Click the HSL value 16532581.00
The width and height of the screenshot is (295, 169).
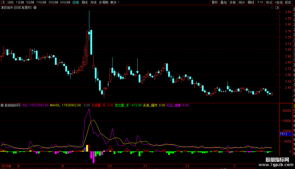coord(39,105)
